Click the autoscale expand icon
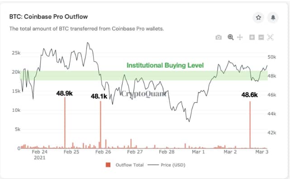290x179 pixels. [x=270, y=37]
